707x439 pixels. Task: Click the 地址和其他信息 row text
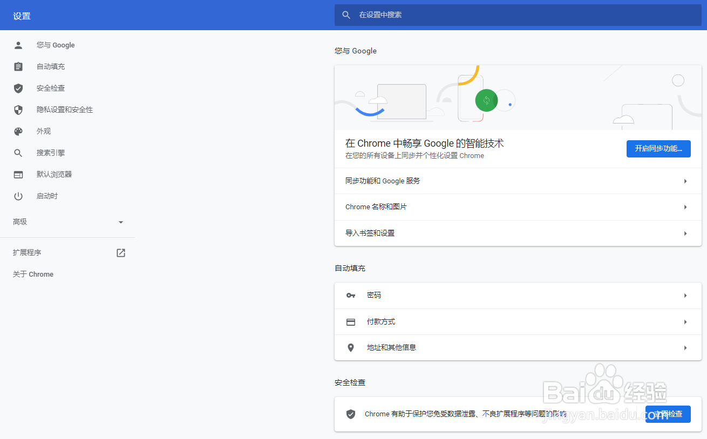point(392,348)
